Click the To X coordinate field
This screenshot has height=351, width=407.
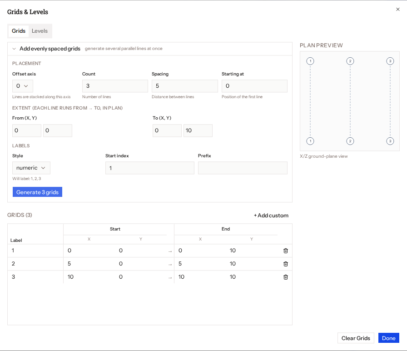click(167, 130)
